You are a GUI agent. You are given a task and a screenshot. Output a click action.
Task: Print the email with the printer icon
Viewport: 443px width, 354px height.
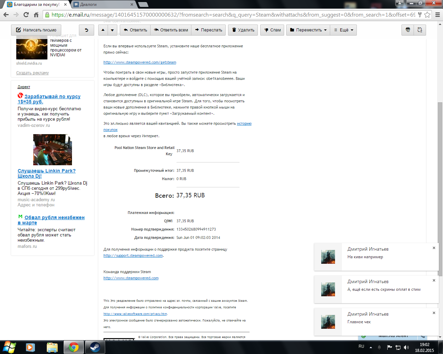click(x=408, y=30)
